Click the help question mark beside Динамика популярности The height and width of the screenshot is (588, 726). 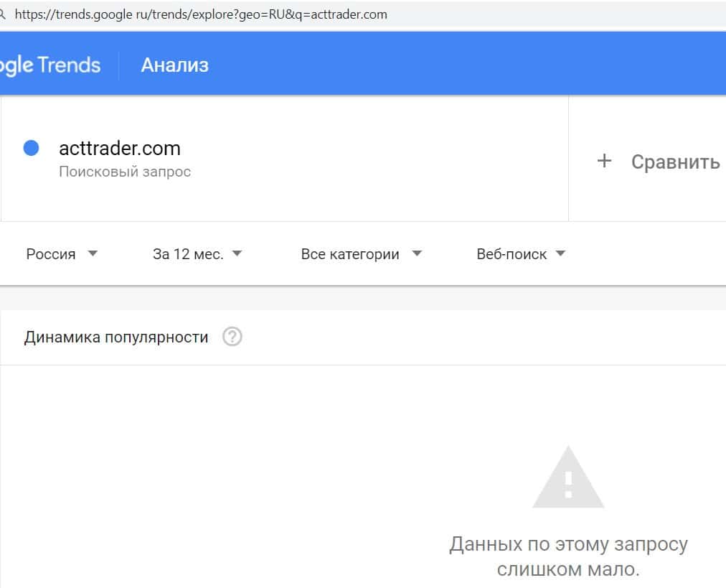232,337
